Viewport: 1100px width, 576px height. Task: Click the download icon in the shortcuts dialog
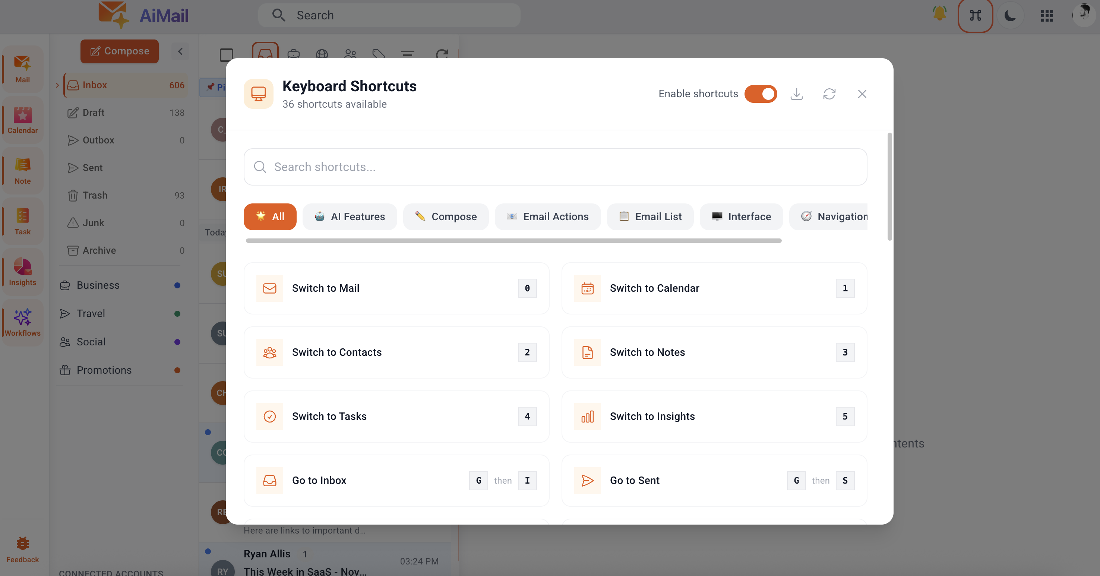pos(797,94)
